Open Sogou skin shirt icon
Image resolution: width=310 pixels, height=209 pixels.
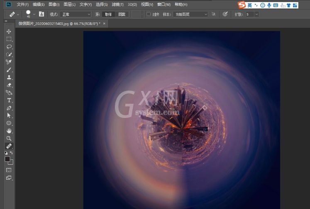pos(289,5)
